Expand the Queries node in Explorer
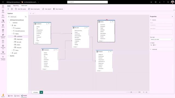The image size is (175, 98). (x=8, y=56)
